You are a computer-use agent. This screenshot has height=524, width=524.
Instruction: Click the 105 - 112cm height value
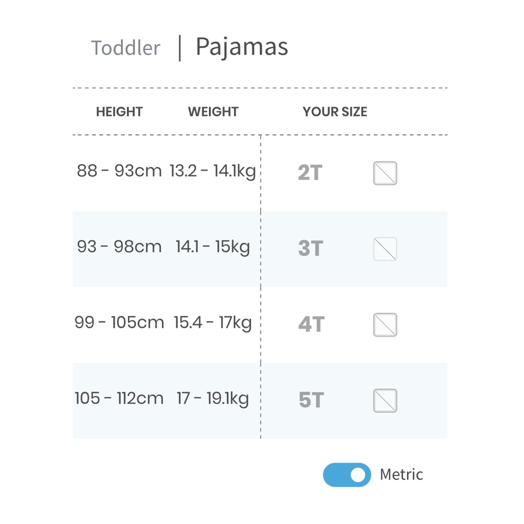[119, 398]
